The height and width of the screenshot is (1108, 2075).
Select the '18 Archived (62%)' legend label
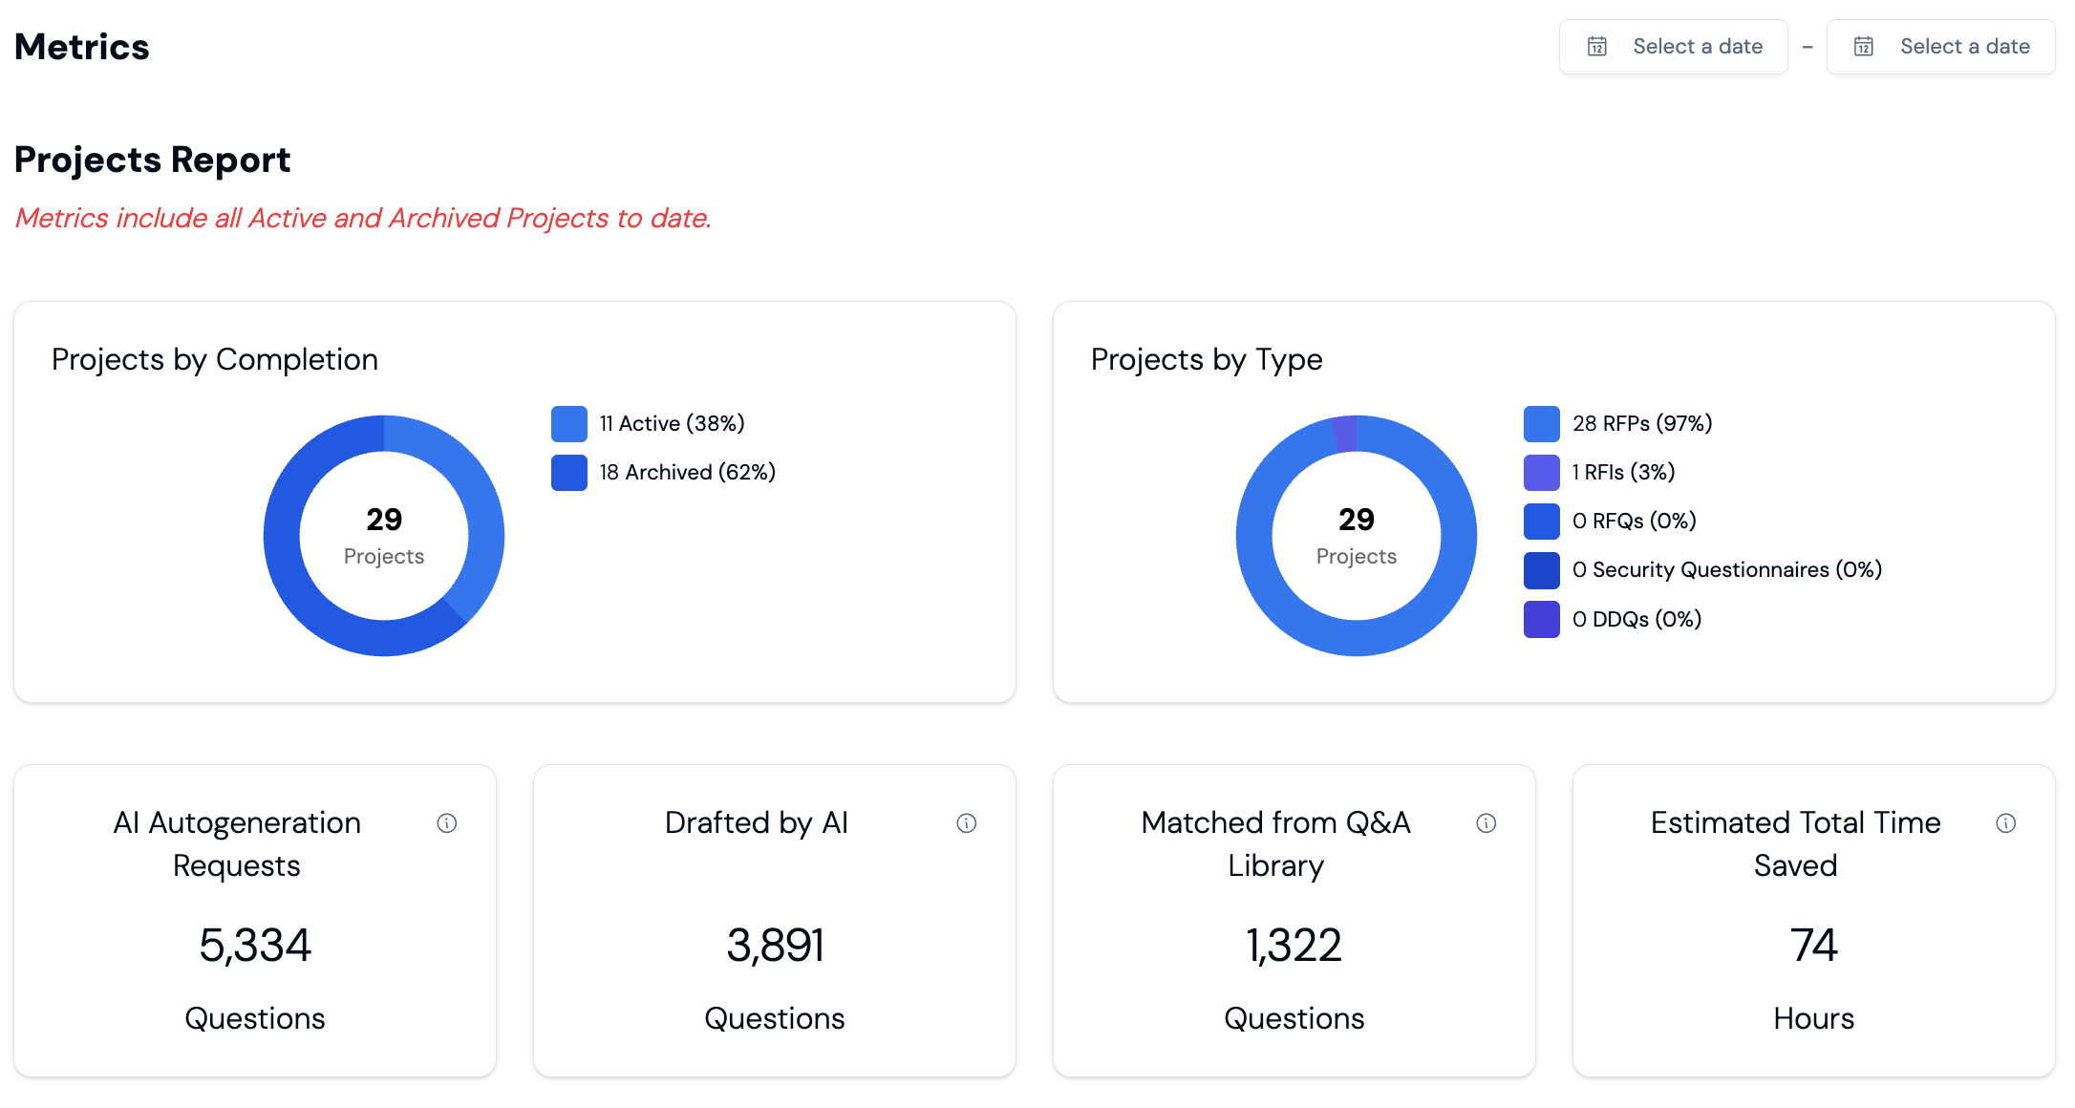point(688,473)
